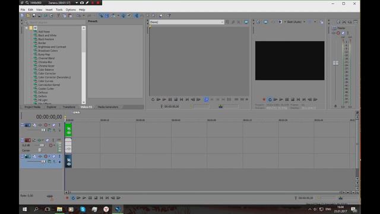The image size is (380, 214).
Task: Select the Normal Edit tool in toolbar
Action: tap(137, 16)
